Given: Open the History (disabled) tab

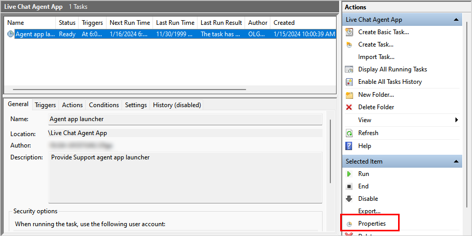Looking at the screenshot, I should [x=177, y=105].
